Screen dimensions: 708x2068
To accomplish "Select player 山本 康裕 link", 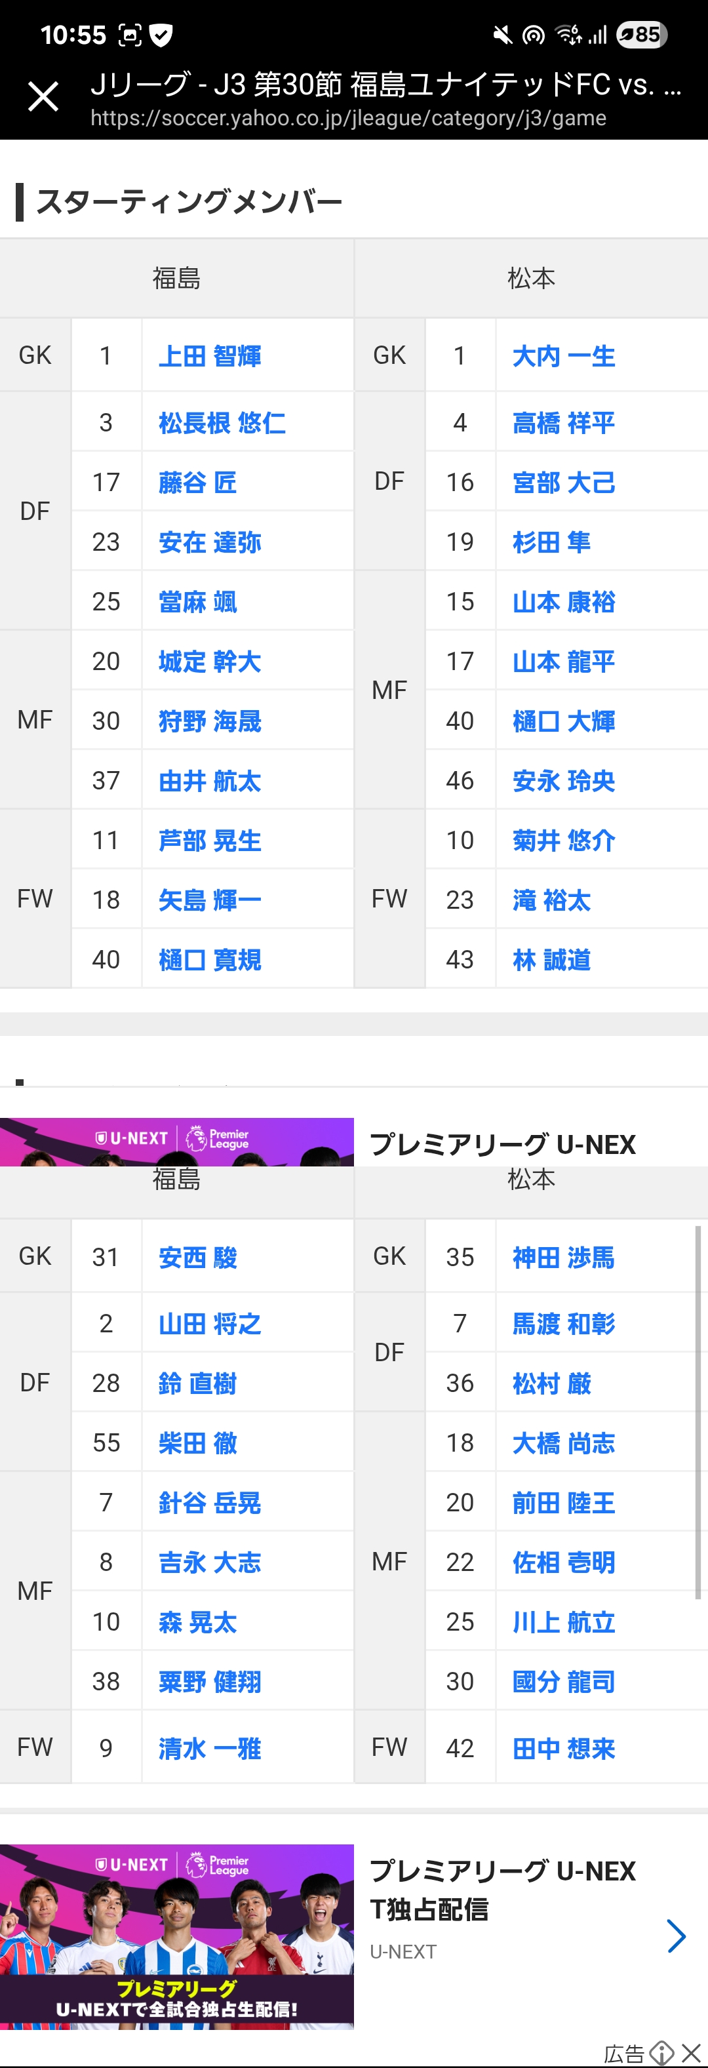I will (564, 602).
